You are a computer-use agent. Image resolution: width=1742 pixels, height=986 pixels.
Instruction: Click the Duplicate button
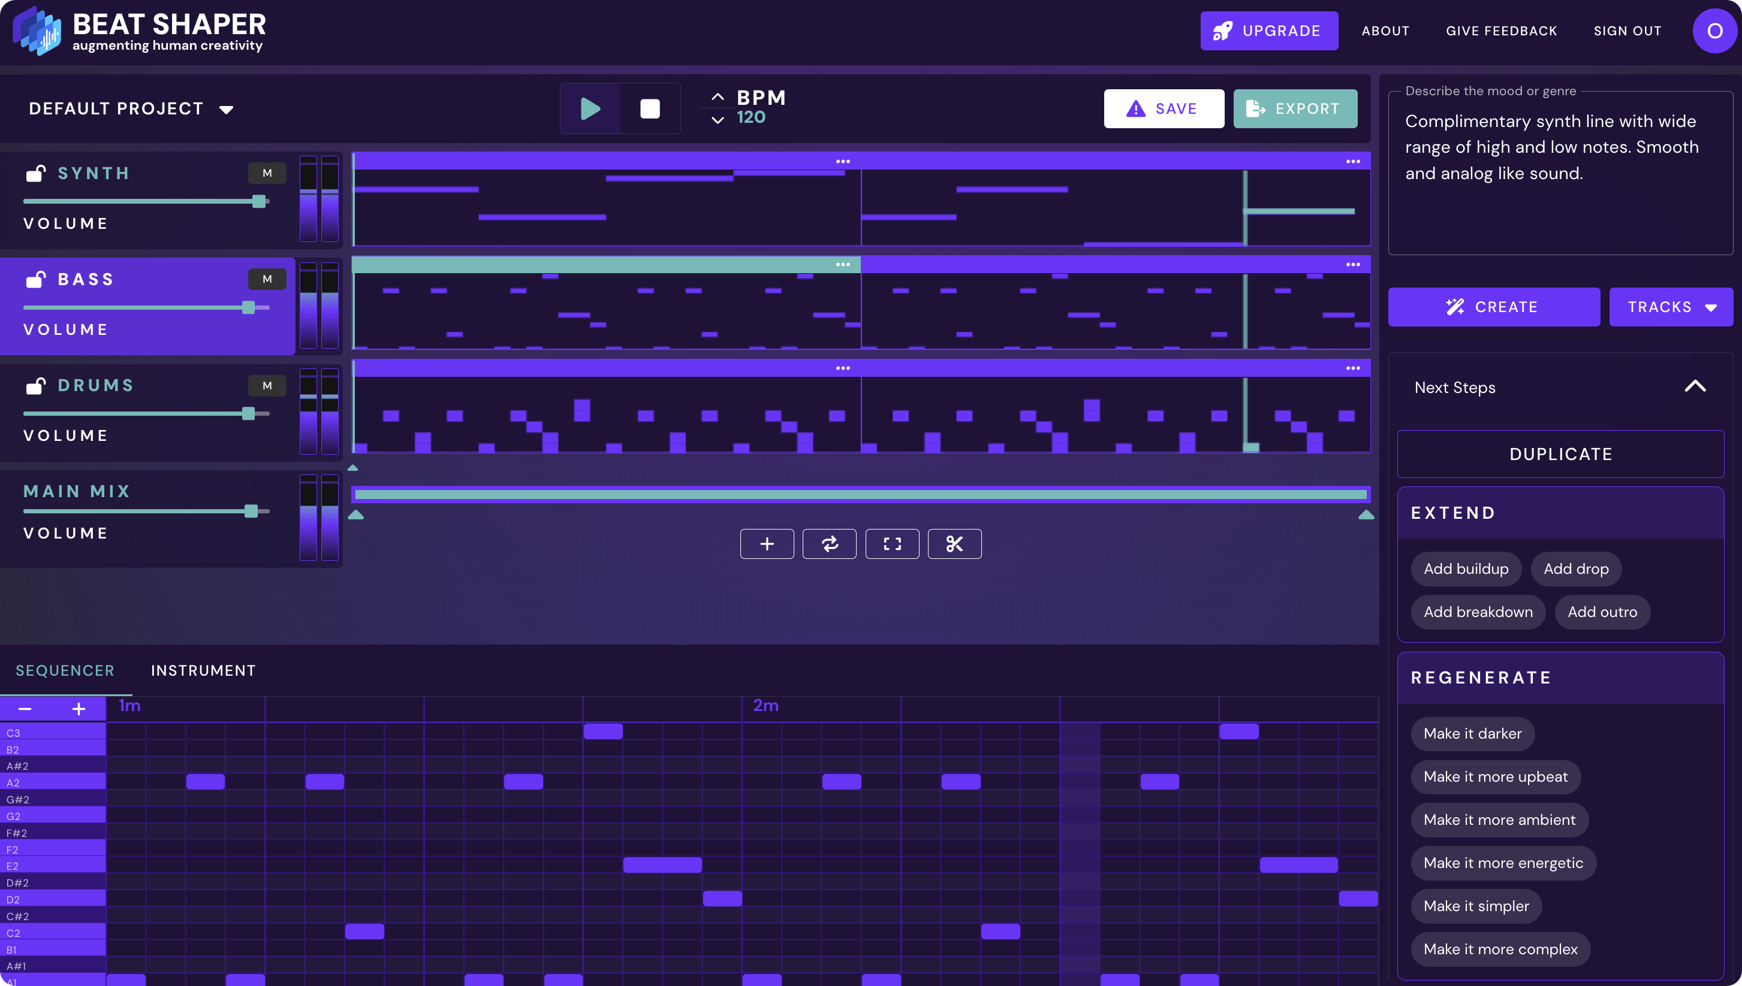[1560, 453]
